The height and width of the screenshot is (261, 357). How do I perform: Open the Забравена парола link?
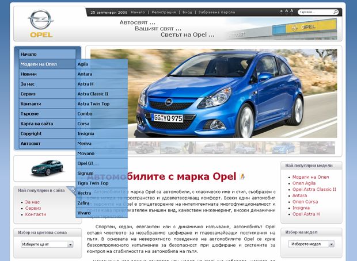coord(217,12)
